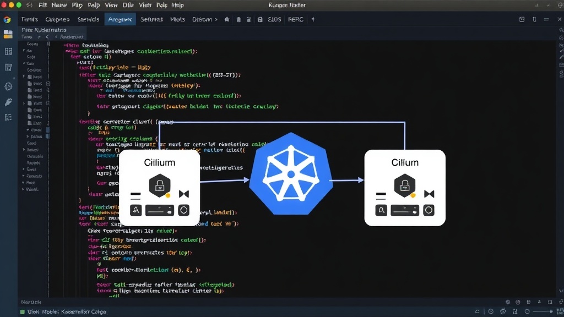Click the 2E0S toolbar button
The width and height of the screenshot is (564, 317).
tap(274, 19)
